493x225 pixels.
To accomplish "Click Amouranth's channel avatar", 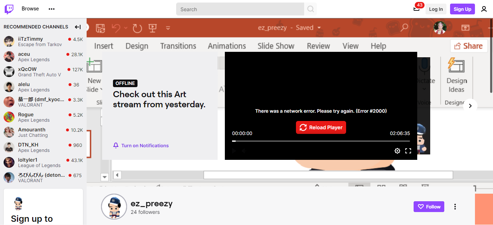I will [9, 132].
